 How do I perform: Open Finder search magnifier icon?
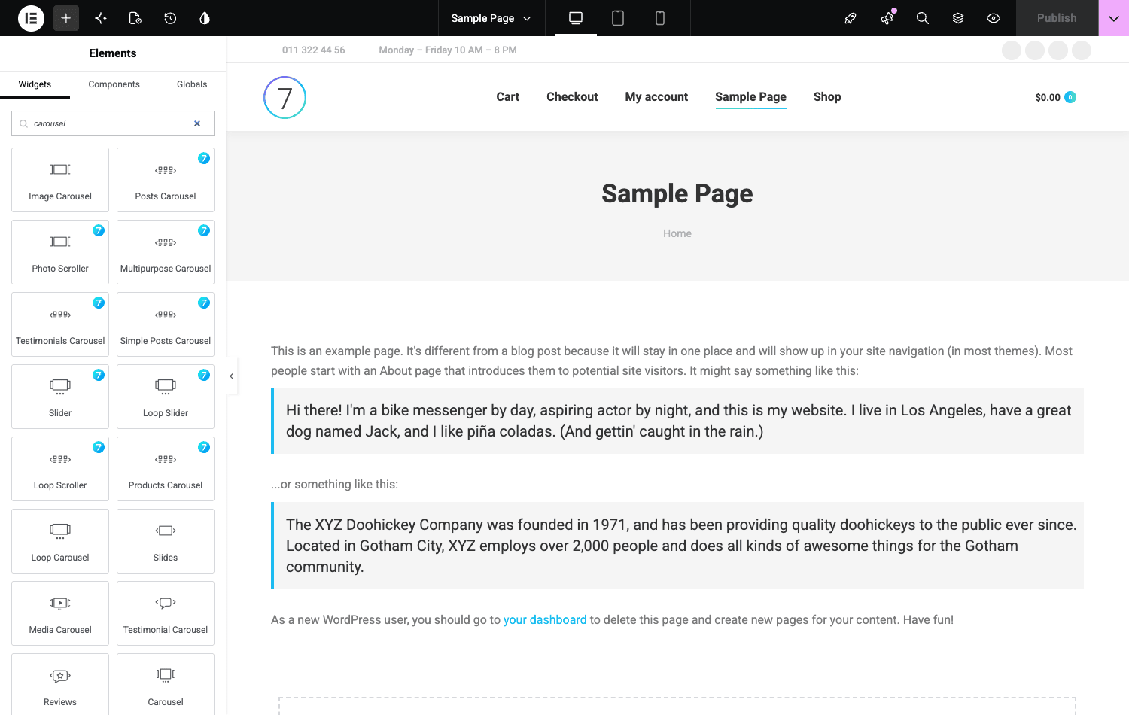click(x=922, y=18)
